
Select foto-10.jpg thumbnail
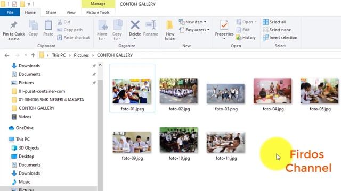178,140
